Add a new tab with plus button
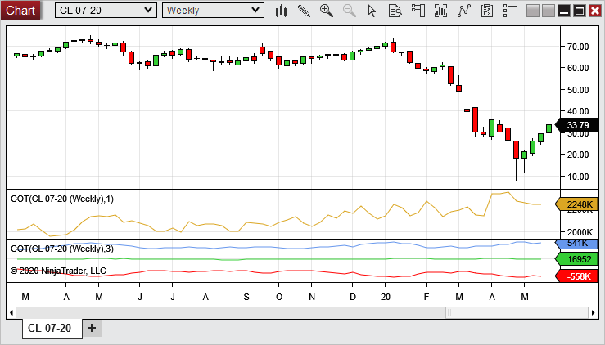Viewport: 605px width, 345px height. coord(92,328)
